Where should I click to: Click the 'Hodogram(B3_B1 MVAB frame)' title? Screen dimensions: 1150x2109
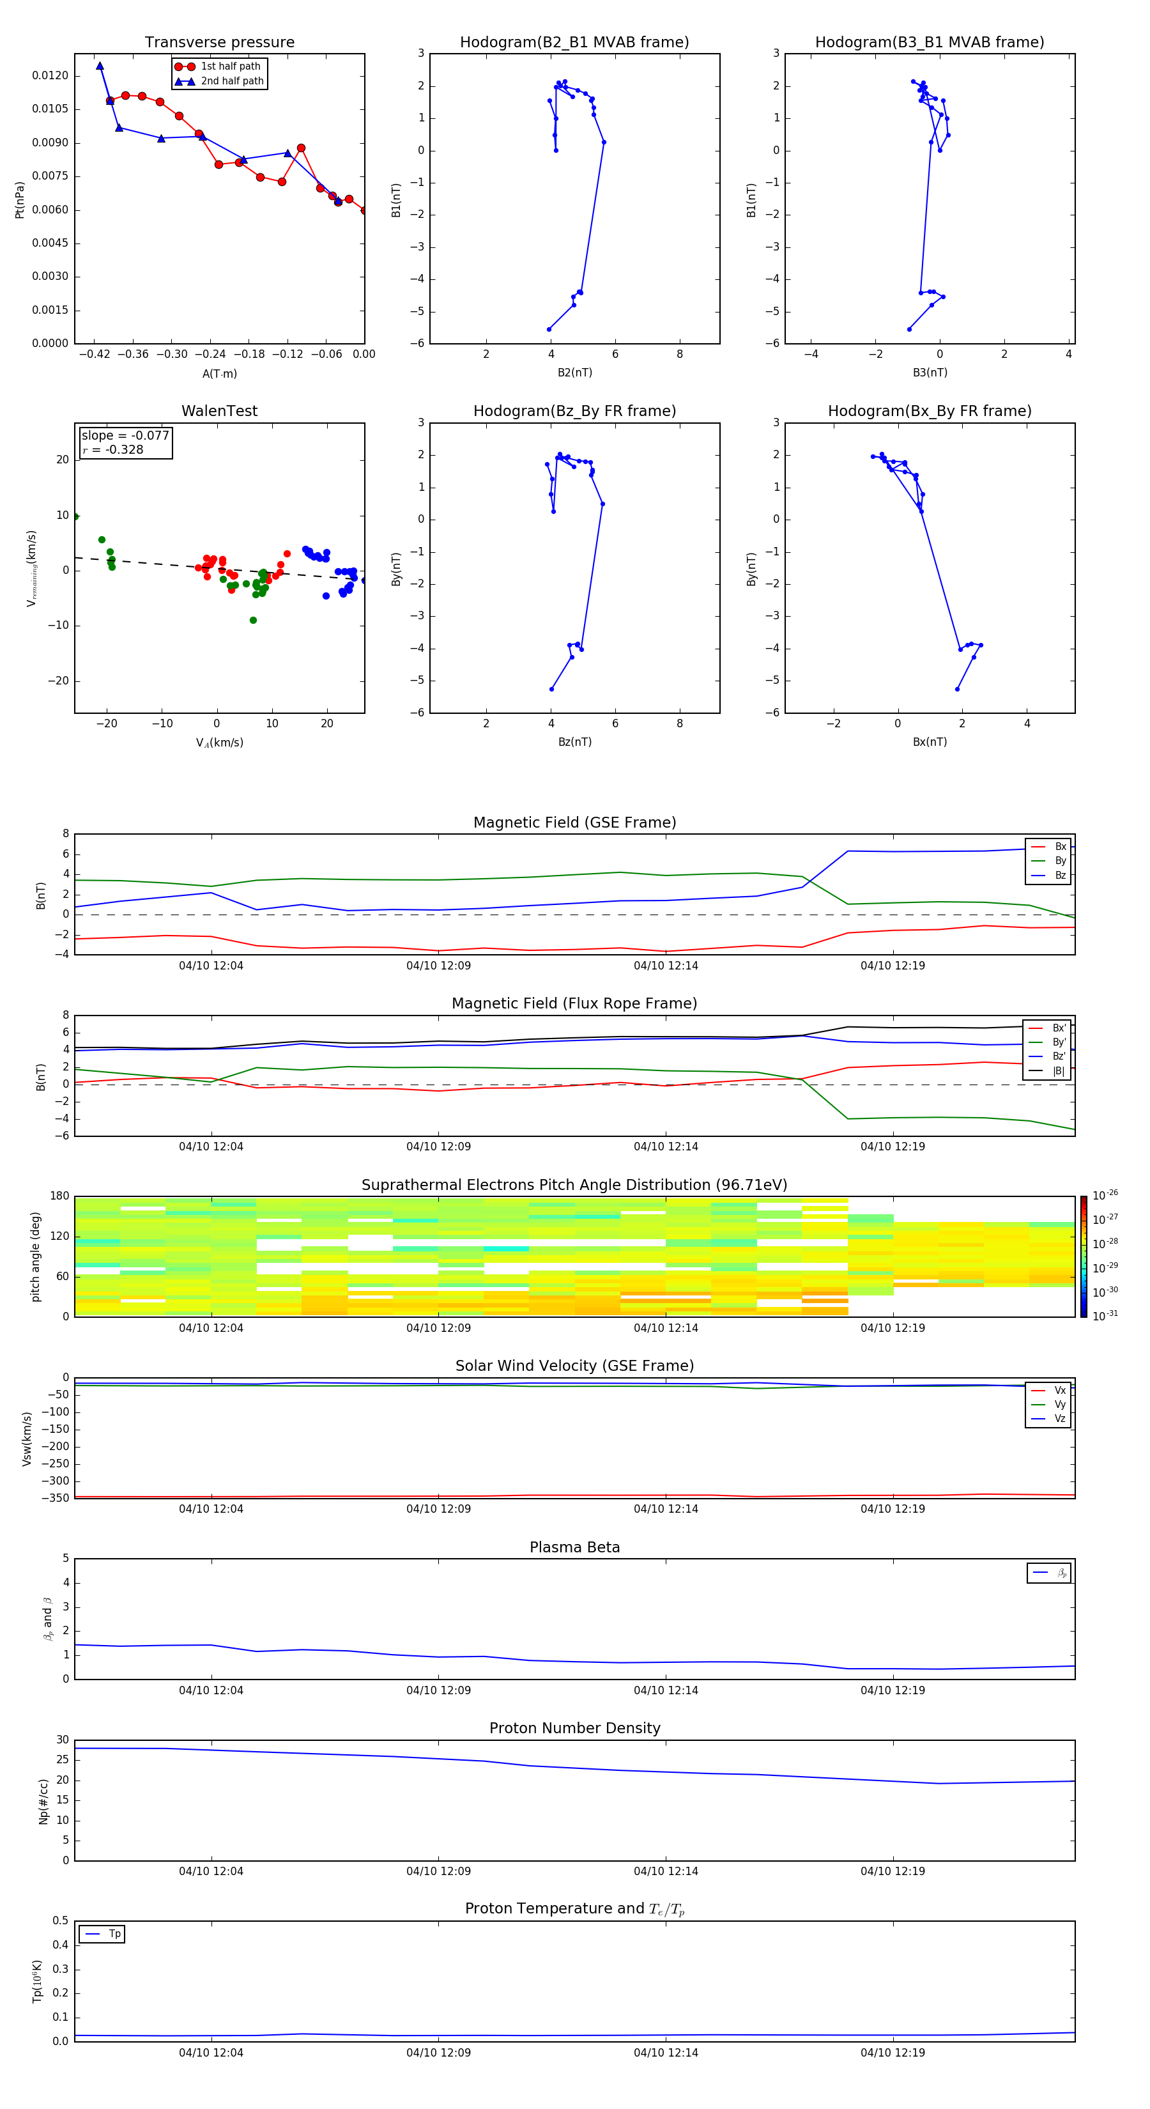click(x=930, y=43)
